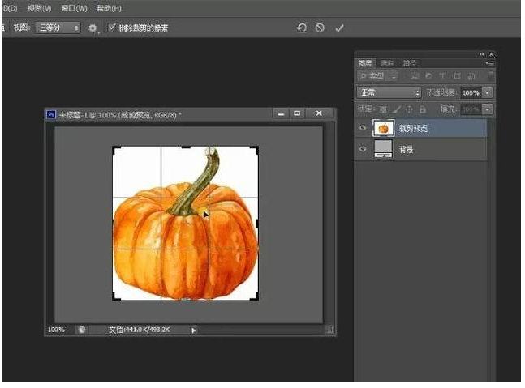Commit the crop with the checkmark icon

point(339,28)
